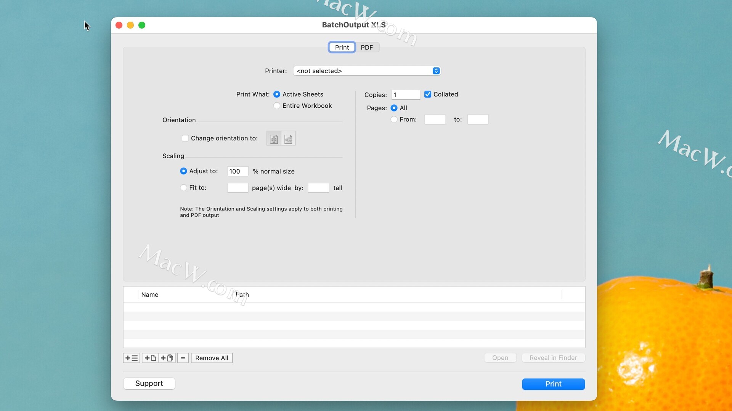The height and width of the screenshot is (411, 732).
Task: Minimize the BatchOutput XLS window
Action: tap(130, 25)
